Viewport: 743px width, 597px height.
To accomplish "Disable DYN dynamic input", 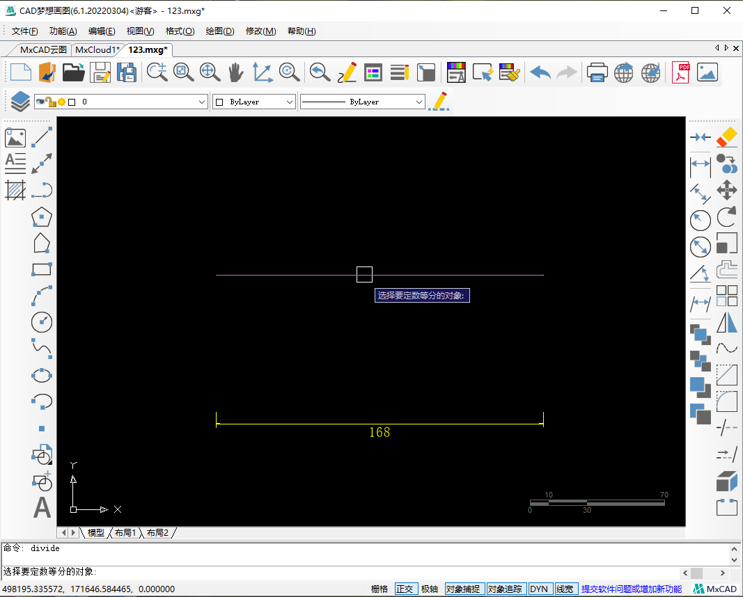I will pos(539,589).
